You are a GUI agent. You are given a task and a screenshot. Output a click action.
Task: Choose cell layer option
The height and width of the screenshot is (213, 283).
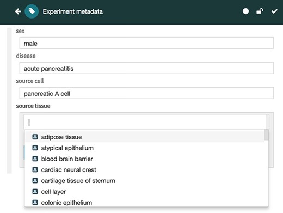pyautogui.click(x=144, y=192)
